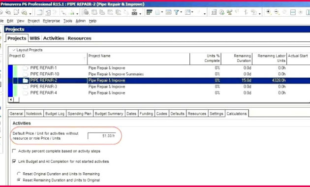Image resolution: width=310 pixels, height=187 pixels.
Task: Click the Activity Usage Spreadsheet icon with clock
Action: pyautogui.click(x=87, y=12)
